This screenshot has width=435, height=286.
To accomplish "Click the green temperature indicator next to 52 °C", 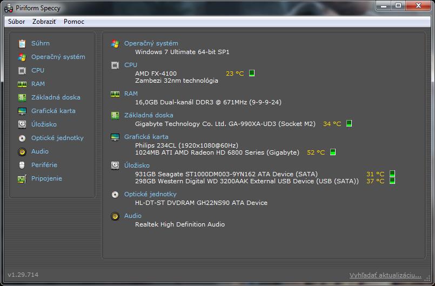I will [333, 152].
